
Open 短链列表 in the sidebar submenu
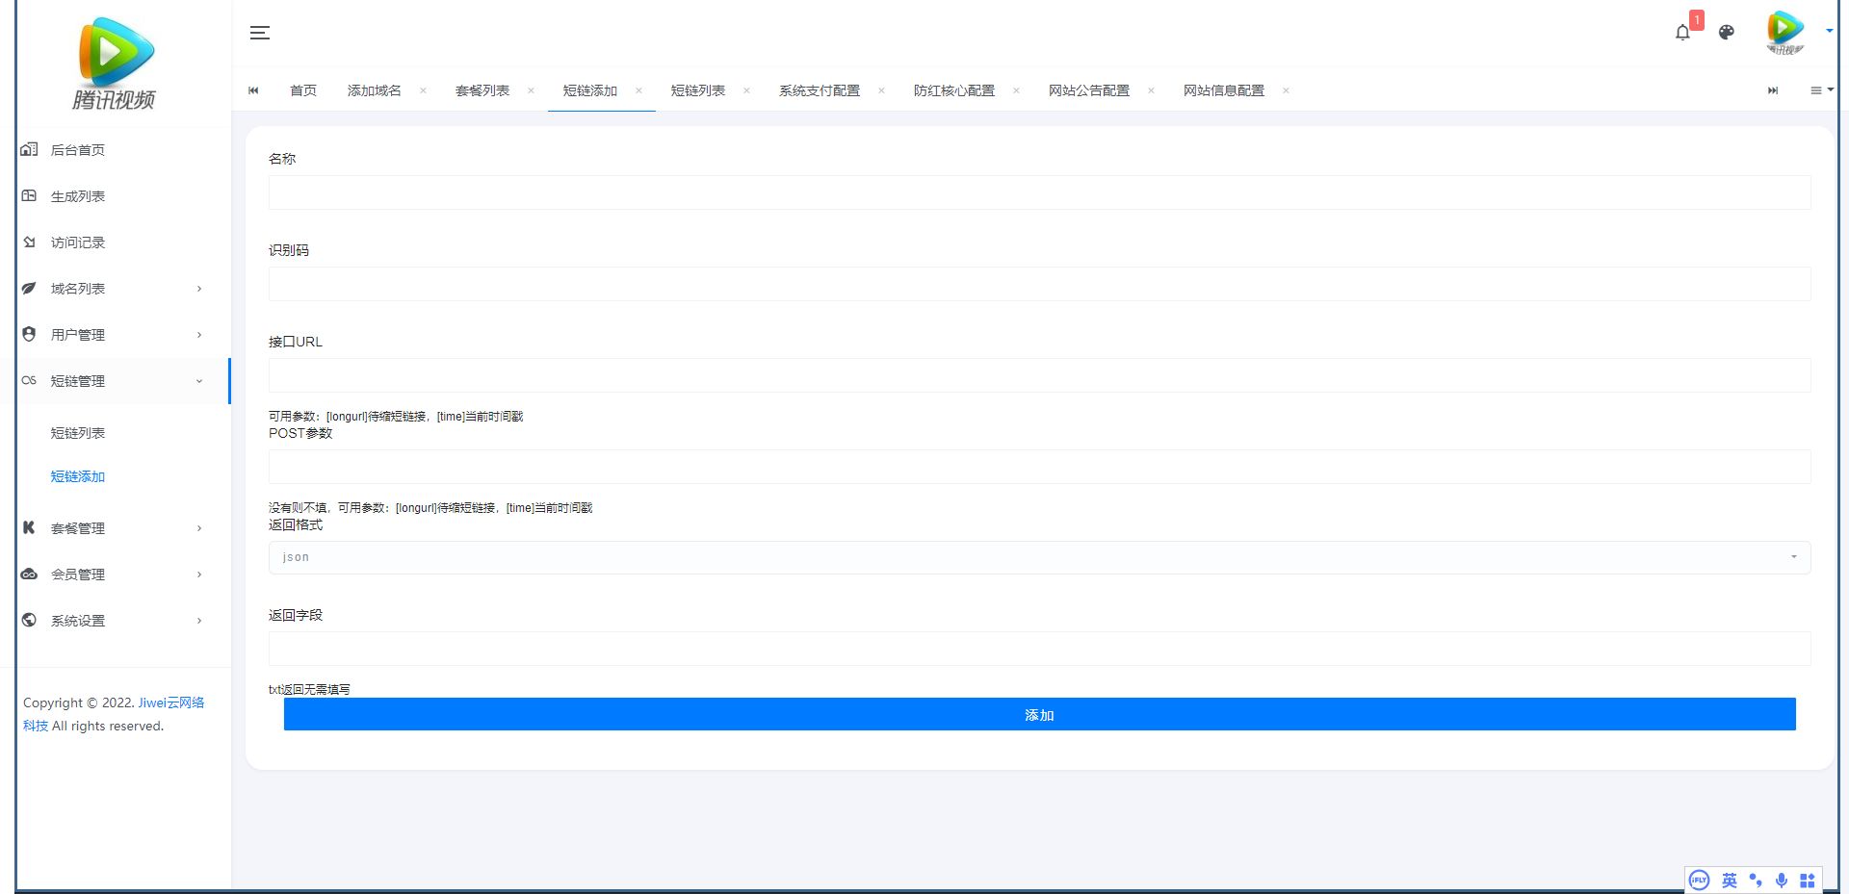pos(78,433)
